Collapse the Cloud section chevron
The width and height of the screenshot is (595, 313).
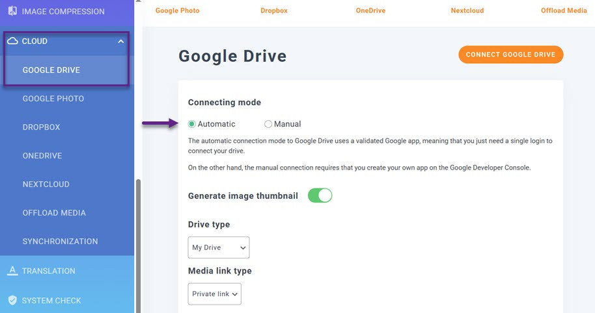click(x=120, y=42)
